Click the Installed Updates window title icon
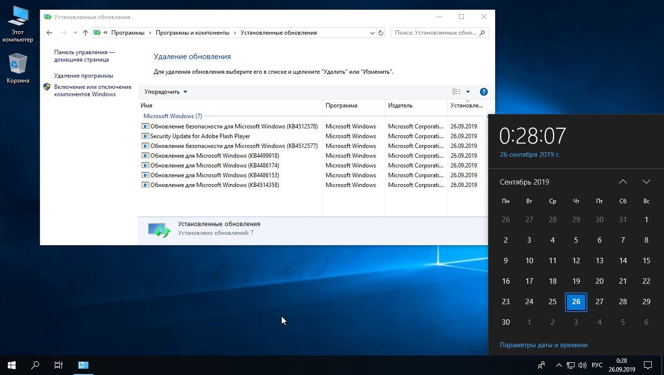Viewport: 664px width, 375px height. 47,17
